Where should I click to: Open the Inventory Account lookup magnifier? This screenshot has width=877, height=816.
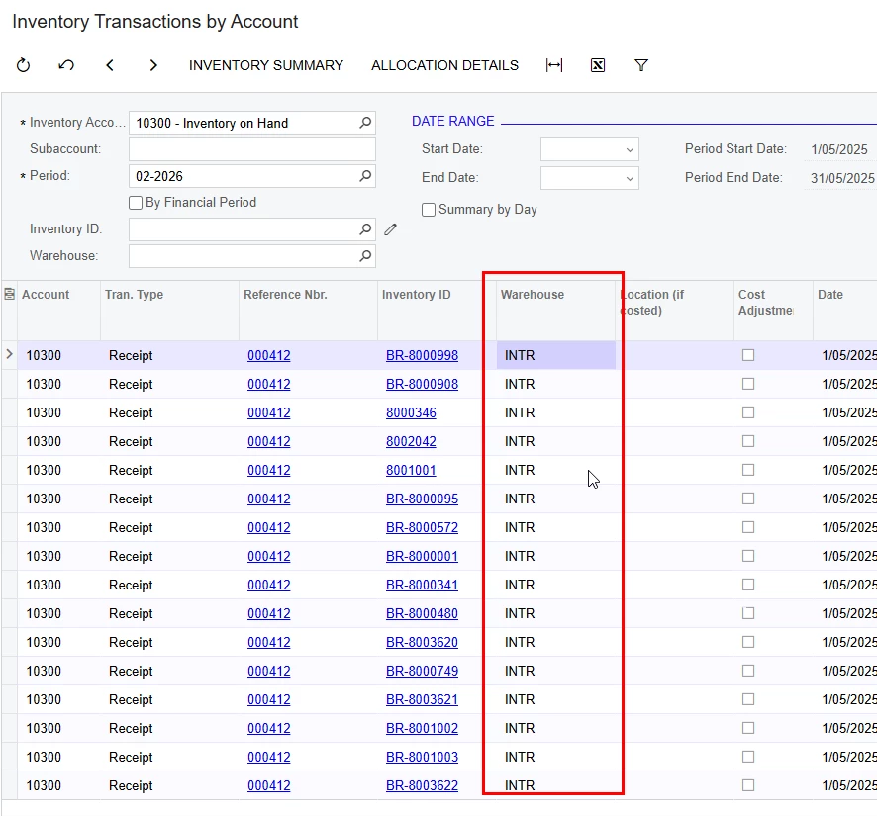click(x=365, y=123)
